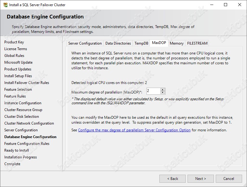Image resolution: width=247 pixels, height=187 pixels.
Task: Decrease MaxDOP with the down spinner arrow
Action: pyautogui.click(x=162, y=93)
